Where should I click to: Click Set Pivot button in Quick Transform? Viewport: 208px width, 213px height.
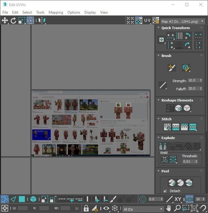pos(162,40)
